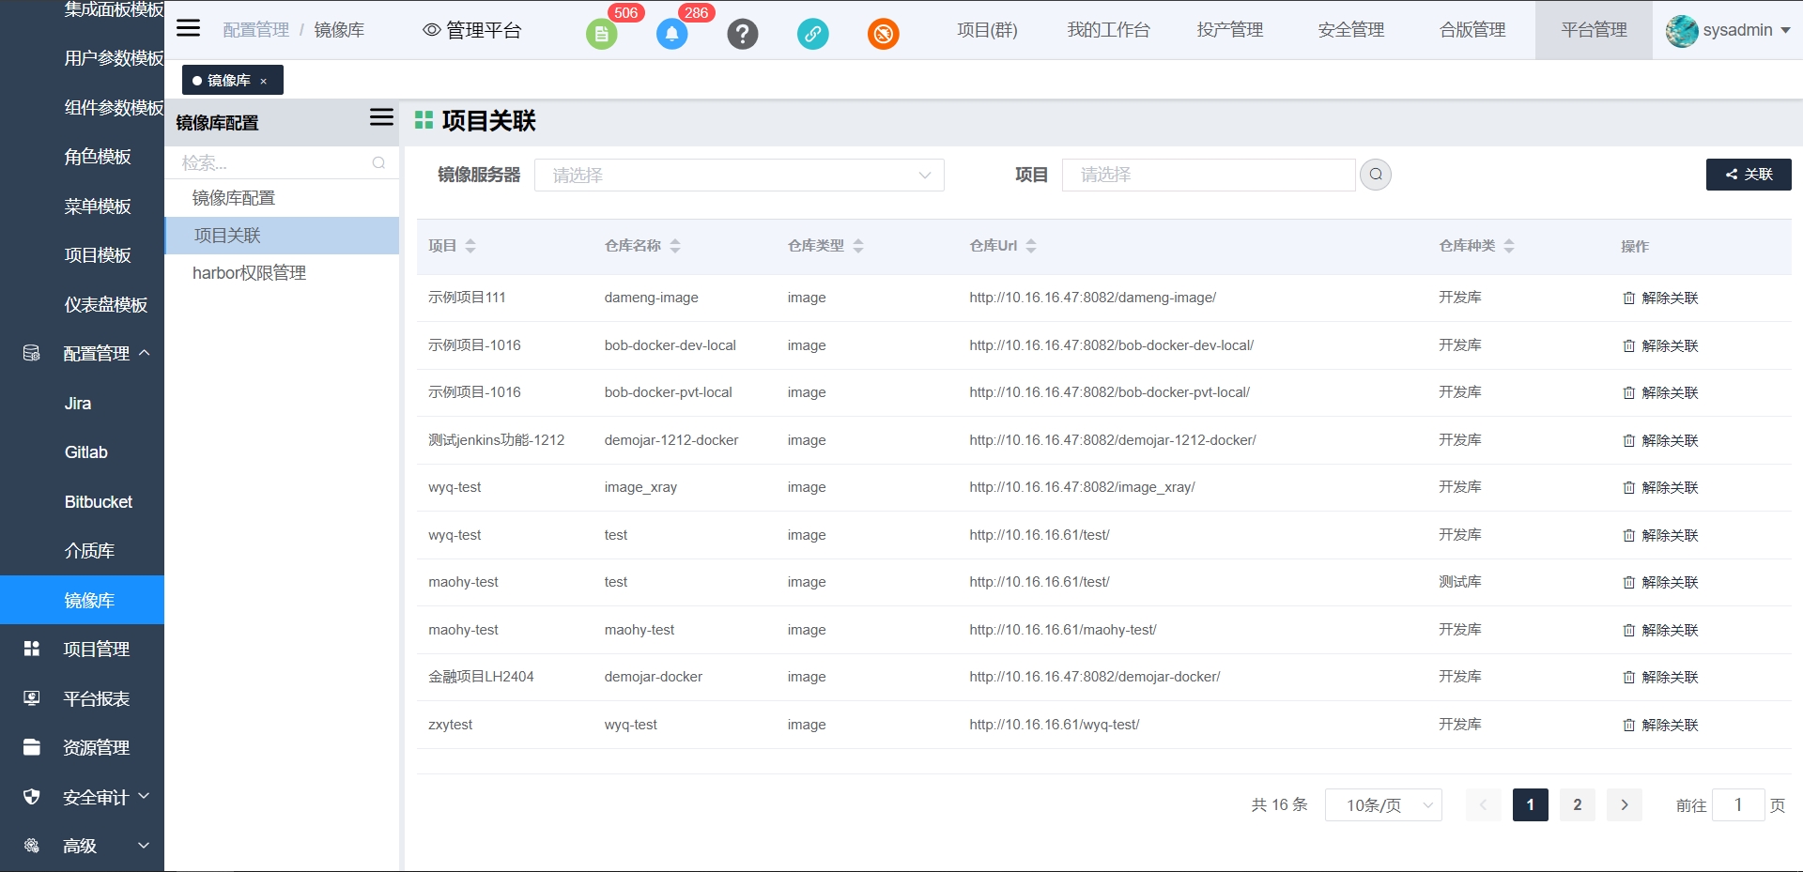Viewport: 1803px width, 872px height.
Task: Go to page 2 of results
Action: click(1577, 805)
